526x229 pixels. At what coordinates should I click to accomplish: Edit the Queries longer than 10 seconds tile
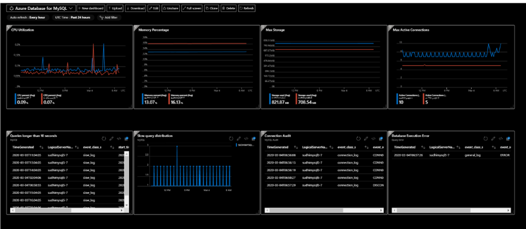click(111, 138)
